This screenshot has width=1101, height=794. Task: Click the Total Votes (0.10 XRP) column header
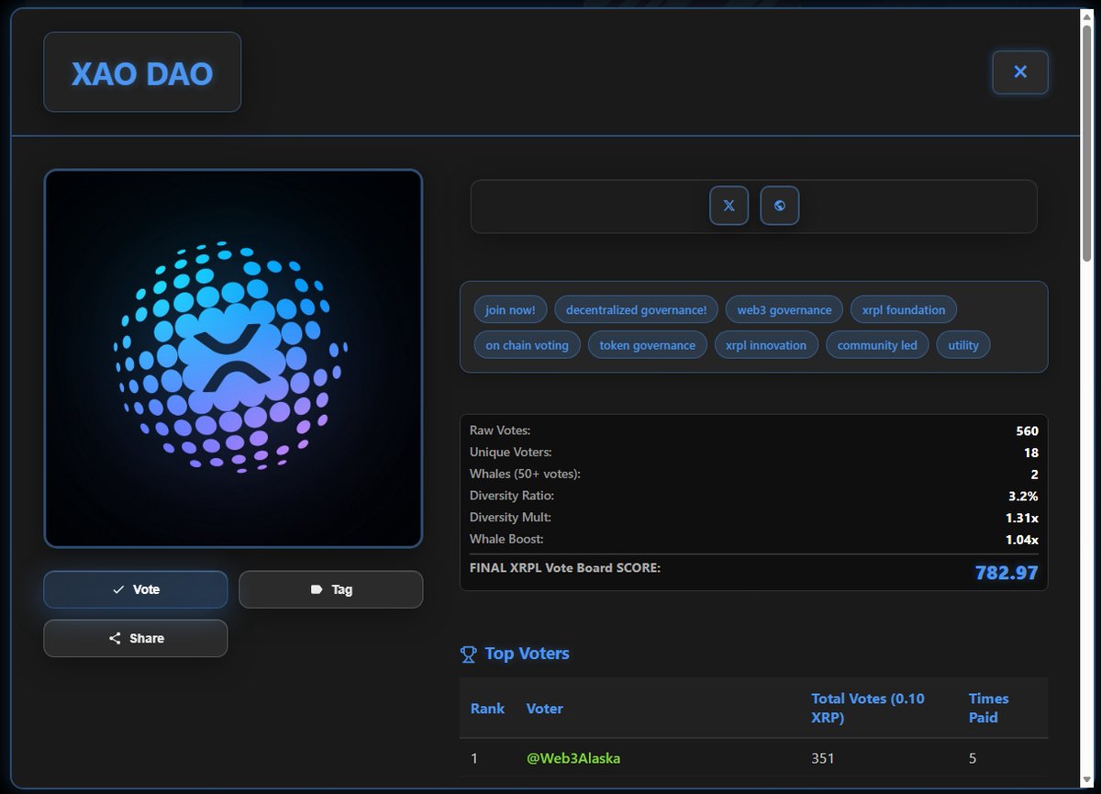coord(868,708)
